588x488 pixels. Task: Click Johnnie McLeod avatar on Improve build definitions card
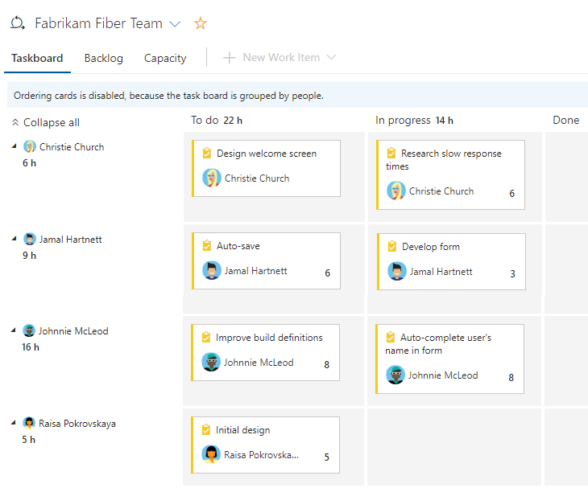click(211, 363)
